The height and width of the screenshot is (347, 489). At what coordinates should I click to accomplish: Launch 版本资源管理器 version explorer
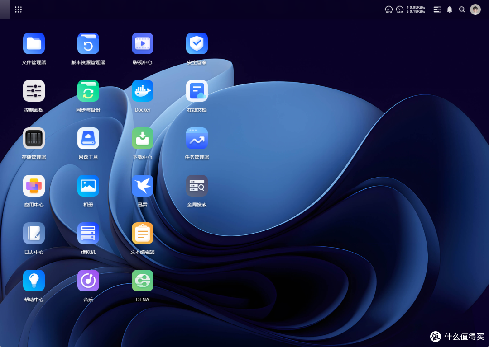pyautogui.click(x=88, y=43)
